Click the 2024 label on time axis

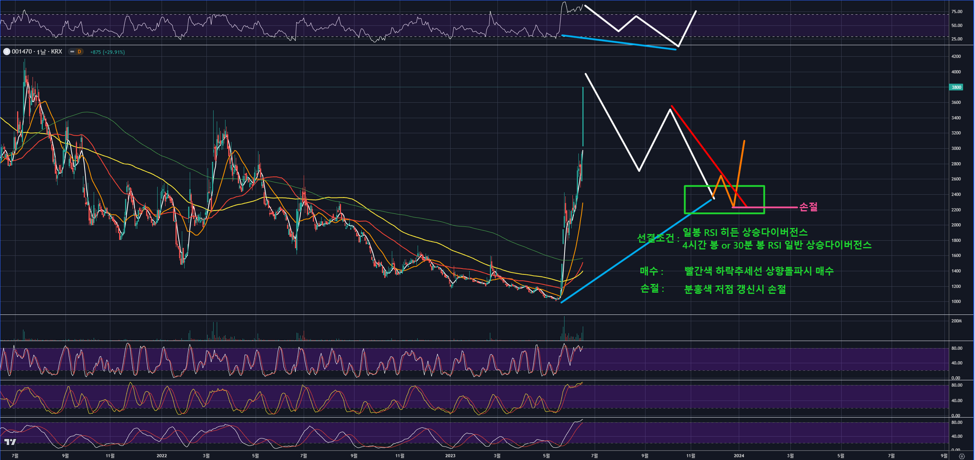(739, 456)
